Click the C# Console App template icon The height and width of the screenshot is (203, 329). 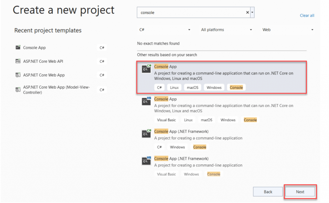pos(147,68)
